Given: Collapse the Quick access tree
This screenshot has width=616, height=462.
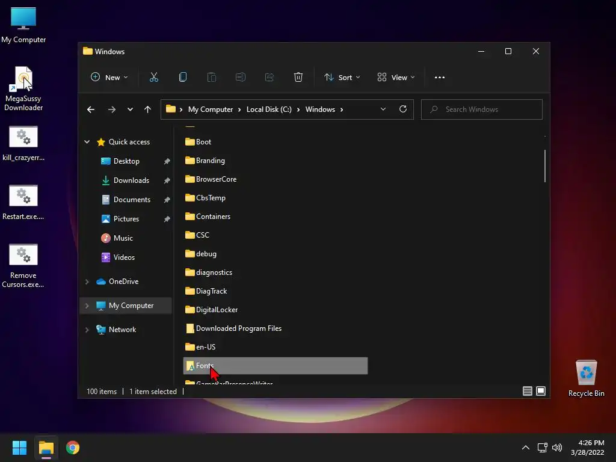Looking at the screenshot, I should point(87,142).
